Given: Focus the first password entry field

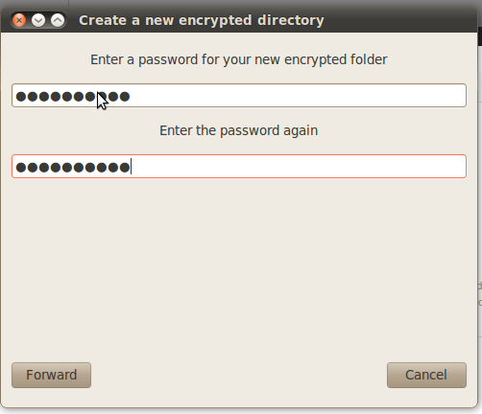Looking at the screenshot, I should [239, 95].
